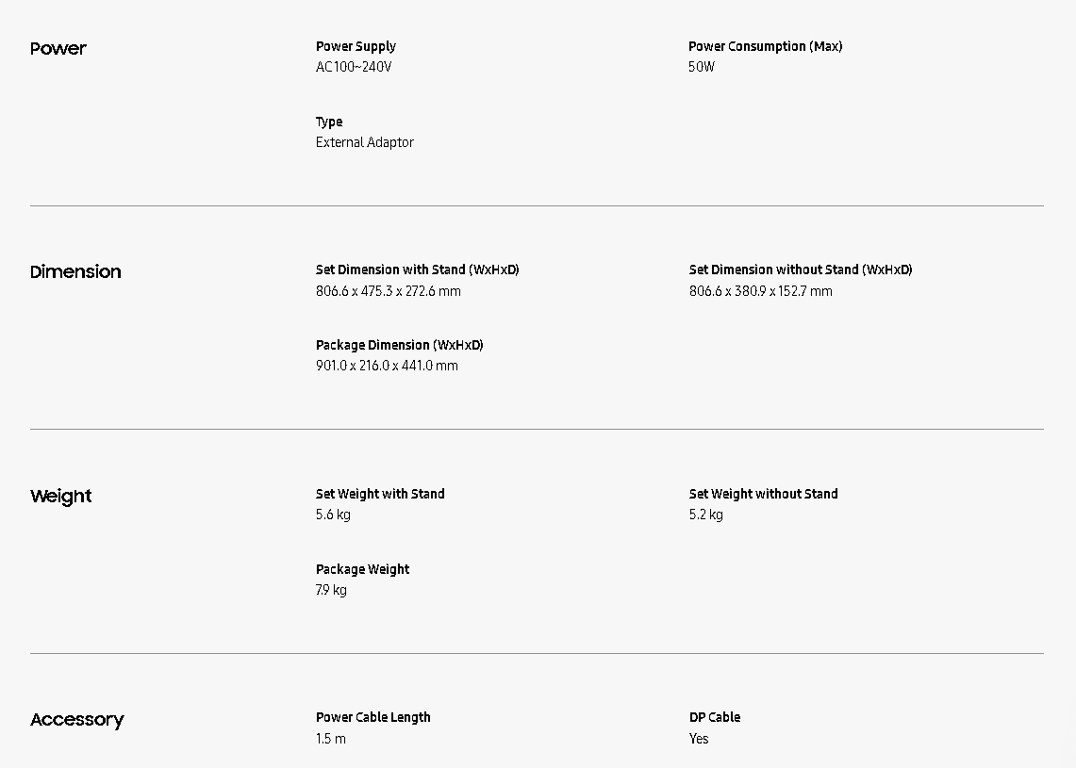Click the Power section heading
1076x768 pixels.
point(58,48)
